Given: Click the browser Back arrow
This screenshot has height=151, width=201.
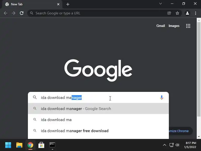Looking at the screenshot, I should click(x=5, y=13).
